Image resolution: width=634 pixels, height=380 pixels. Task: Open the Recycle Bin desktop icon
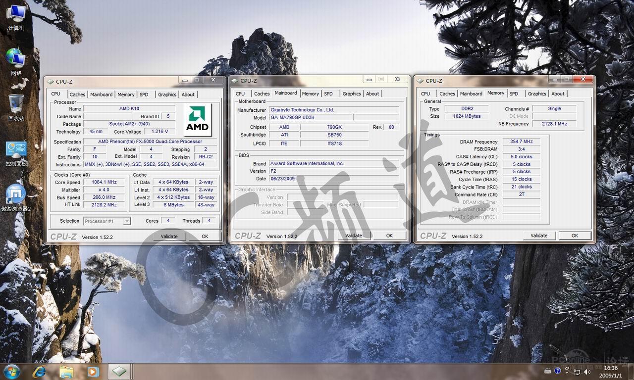[16, 107]
